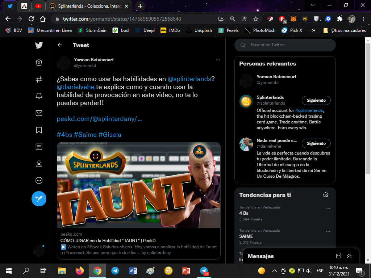371x278 pixels.
Task: Open hashtag #Gisela
Action: (x=110, y=135)
